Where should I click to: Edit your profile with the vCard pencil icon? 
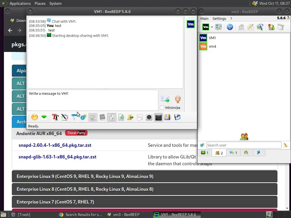[219, 27]
